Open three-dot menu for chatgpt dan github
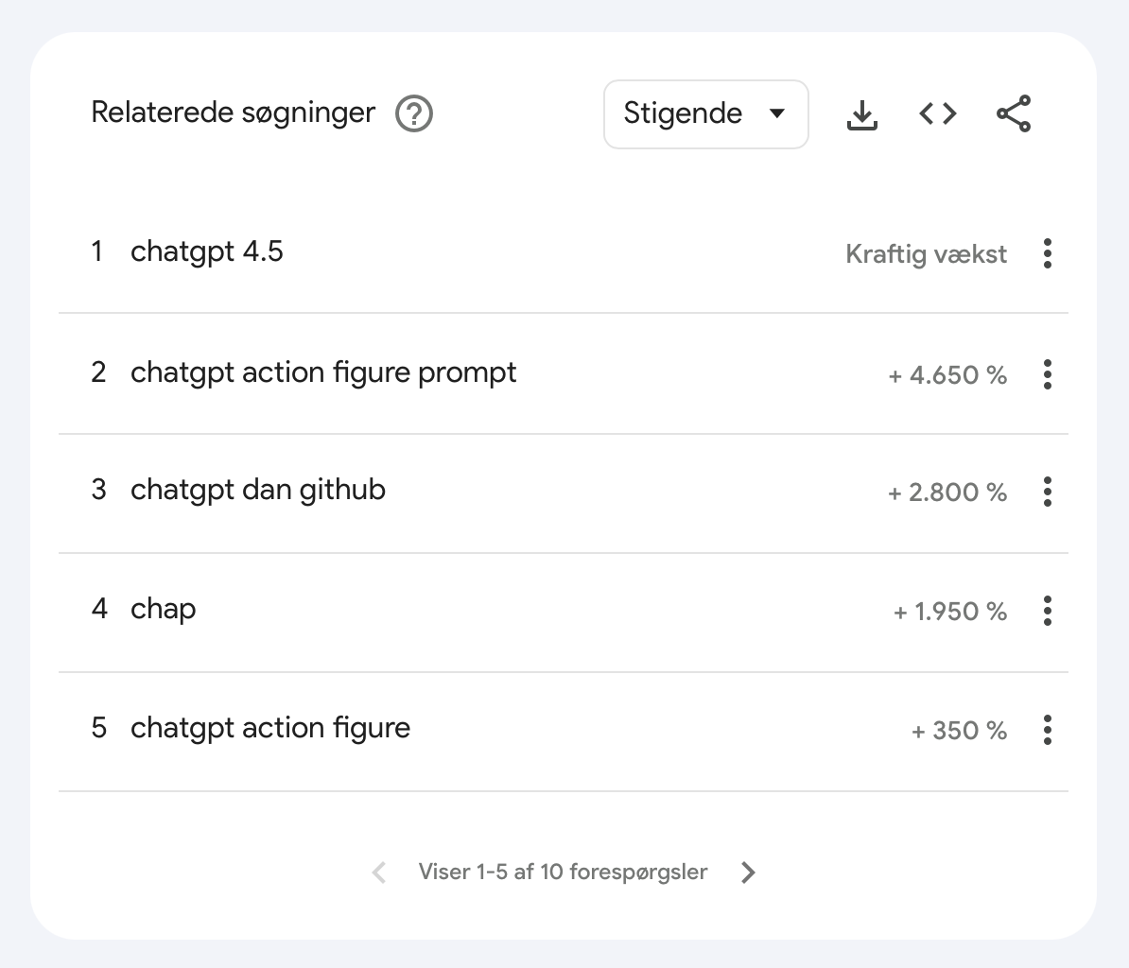The image size is (1129, 968). click(x=1047, y=492)
